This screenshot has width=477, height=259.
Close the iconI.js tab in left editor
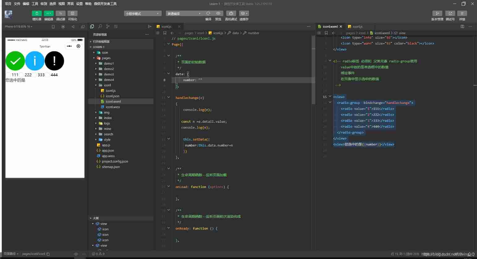(x=179, y=27)
